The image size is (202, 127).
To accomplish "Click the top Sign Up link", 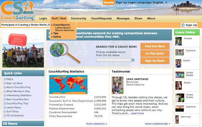I will (x=121, y=3).
